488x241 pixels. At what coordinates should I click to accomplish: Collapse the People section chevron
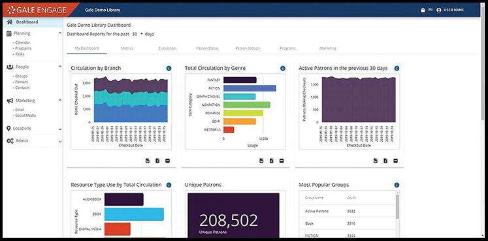pos(59,66)
